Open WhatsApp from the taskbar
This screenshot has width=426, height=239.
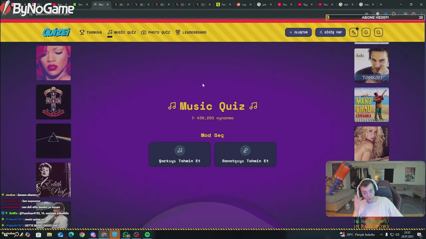pos(125,235)
